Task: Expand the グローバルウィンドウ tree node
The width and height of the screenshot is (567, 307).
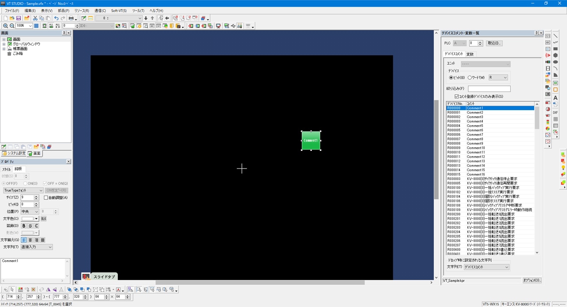Action: 4,44
